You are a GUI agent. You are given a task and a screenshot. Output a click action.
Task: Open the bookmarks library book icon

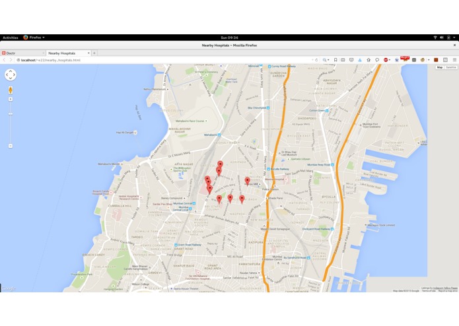(343, 60)
